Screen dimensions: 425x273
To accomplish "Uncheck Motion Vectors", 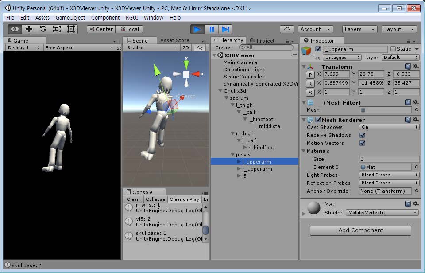I will click(362, 143).
